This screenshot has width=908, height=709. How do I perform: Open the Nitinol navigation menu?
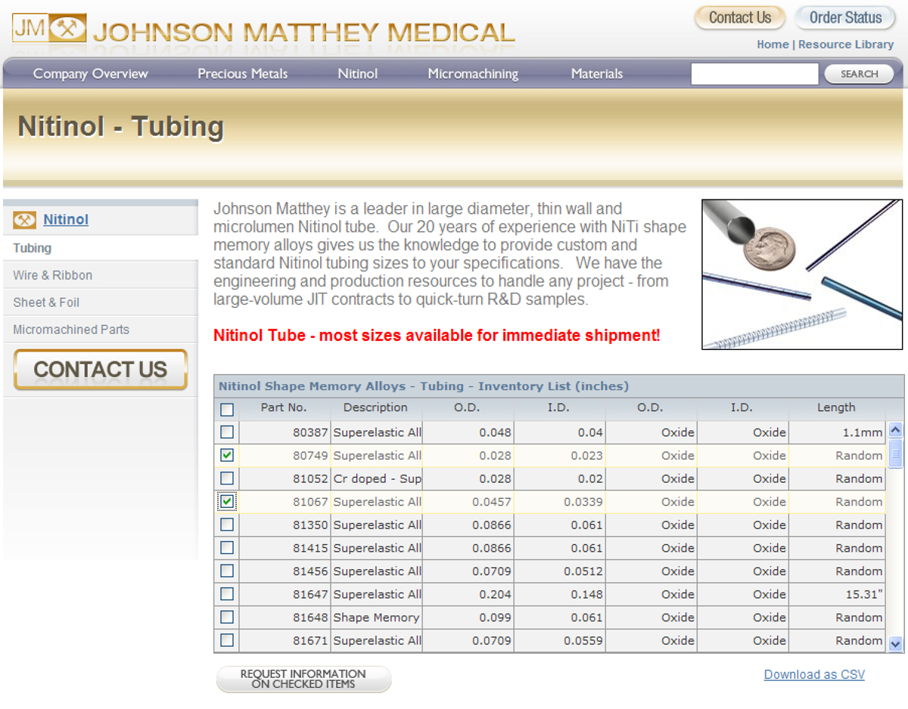click(358, 74)
